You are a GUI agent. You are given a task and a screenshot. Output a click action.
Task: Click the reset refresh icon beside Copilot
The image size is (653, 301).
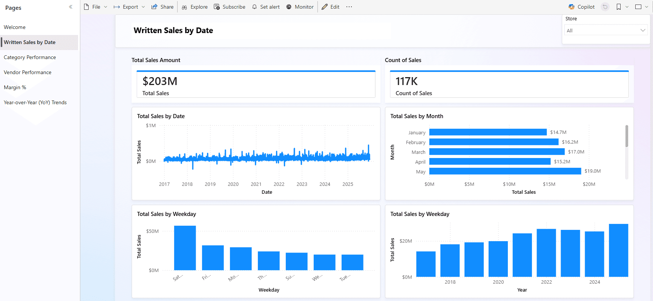tap(605, 7)
